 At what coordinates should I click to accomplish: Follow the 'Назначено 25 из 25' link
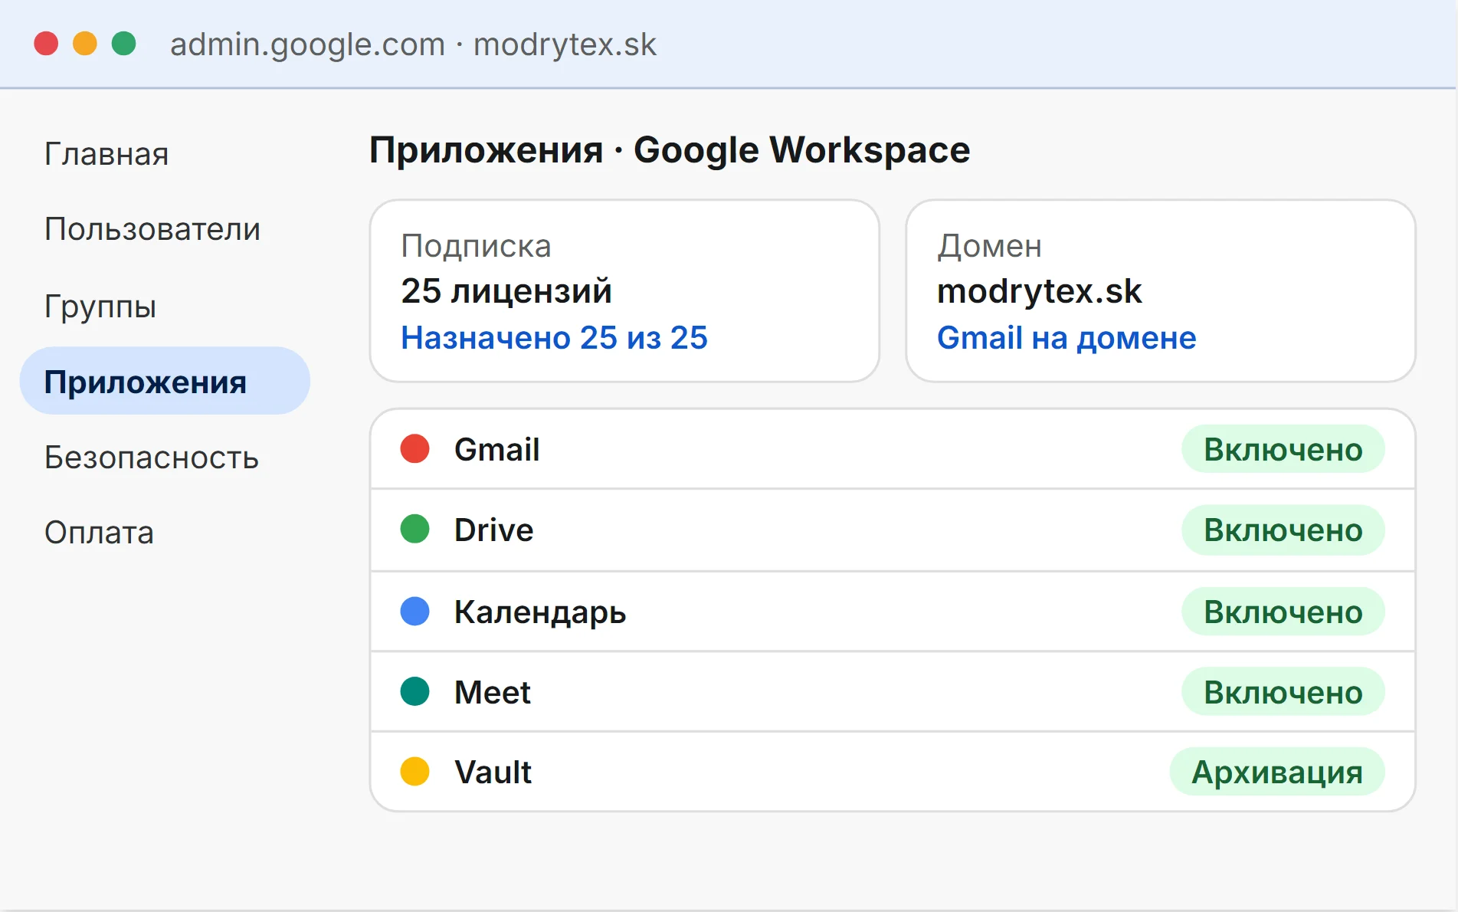pos(554,338)
